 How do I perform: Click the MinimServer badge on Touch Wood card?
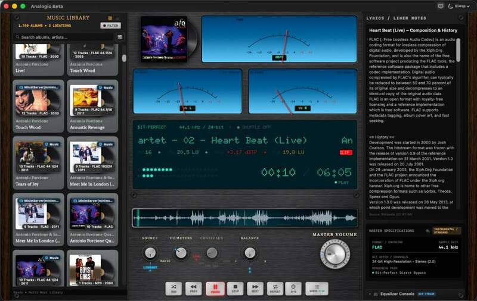click(x=38, y=87)
